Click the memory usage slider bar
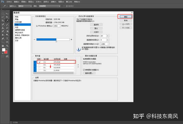The height and width of the screenshot is (124, 183). (x=53, y=39)
